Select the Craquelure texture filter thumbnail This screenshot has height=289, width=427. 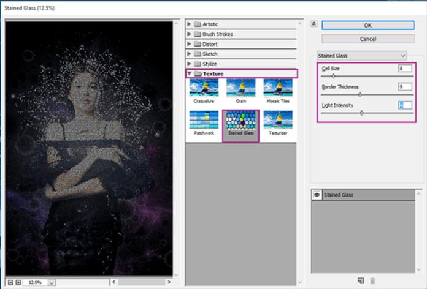pos(204,88)
